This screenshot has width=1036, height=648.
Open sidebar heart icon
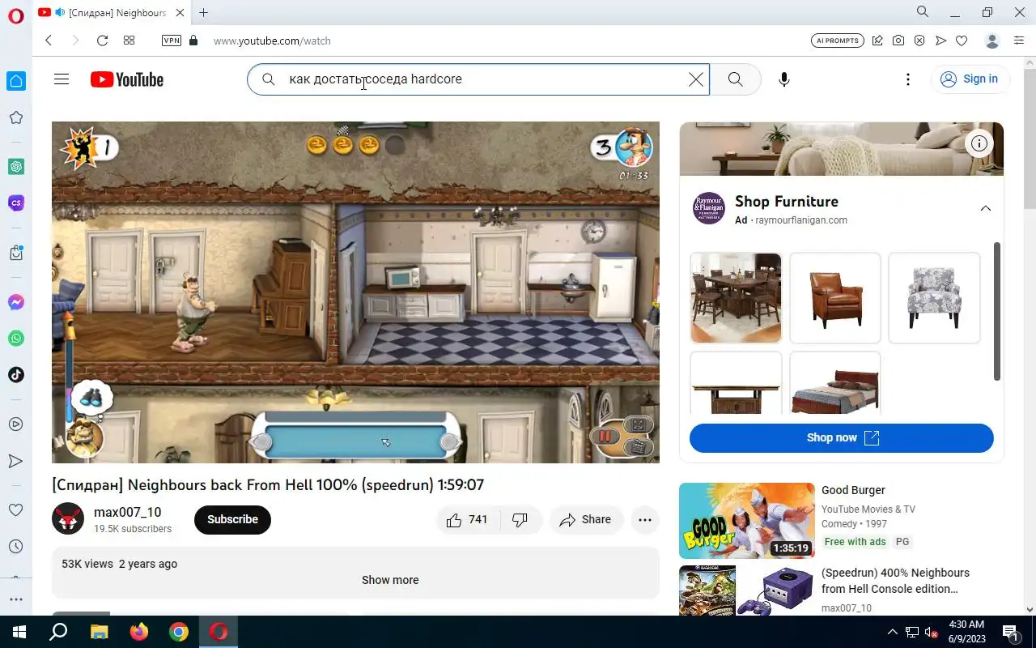15,509
